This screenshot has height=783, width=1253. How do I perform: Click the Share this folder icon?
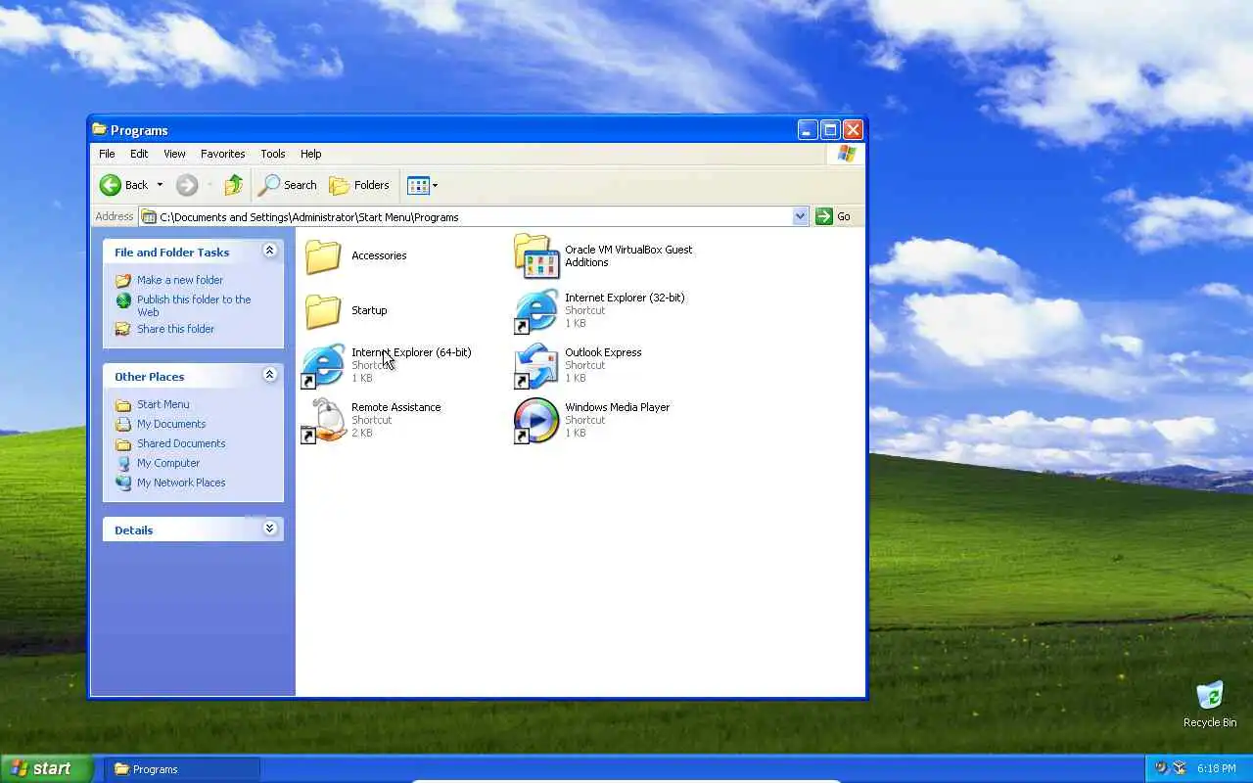pos(123,329)
